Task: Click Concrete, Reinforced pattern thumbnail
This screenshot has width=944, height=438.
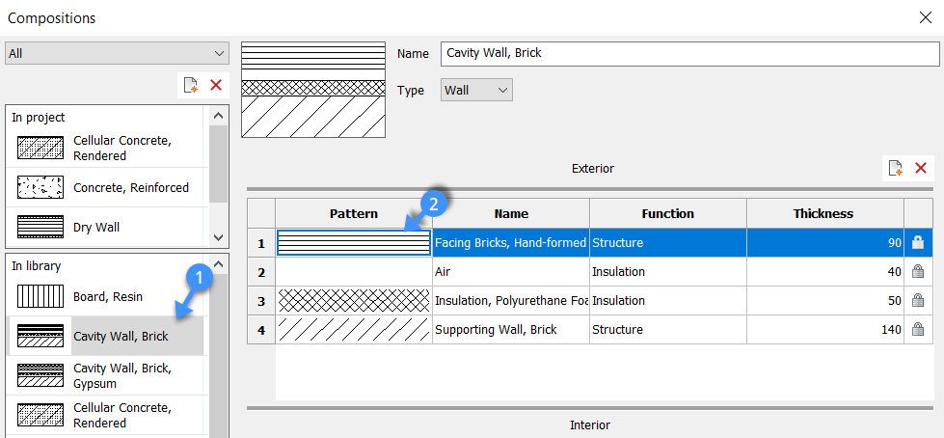Action: [x=40, y=187]
